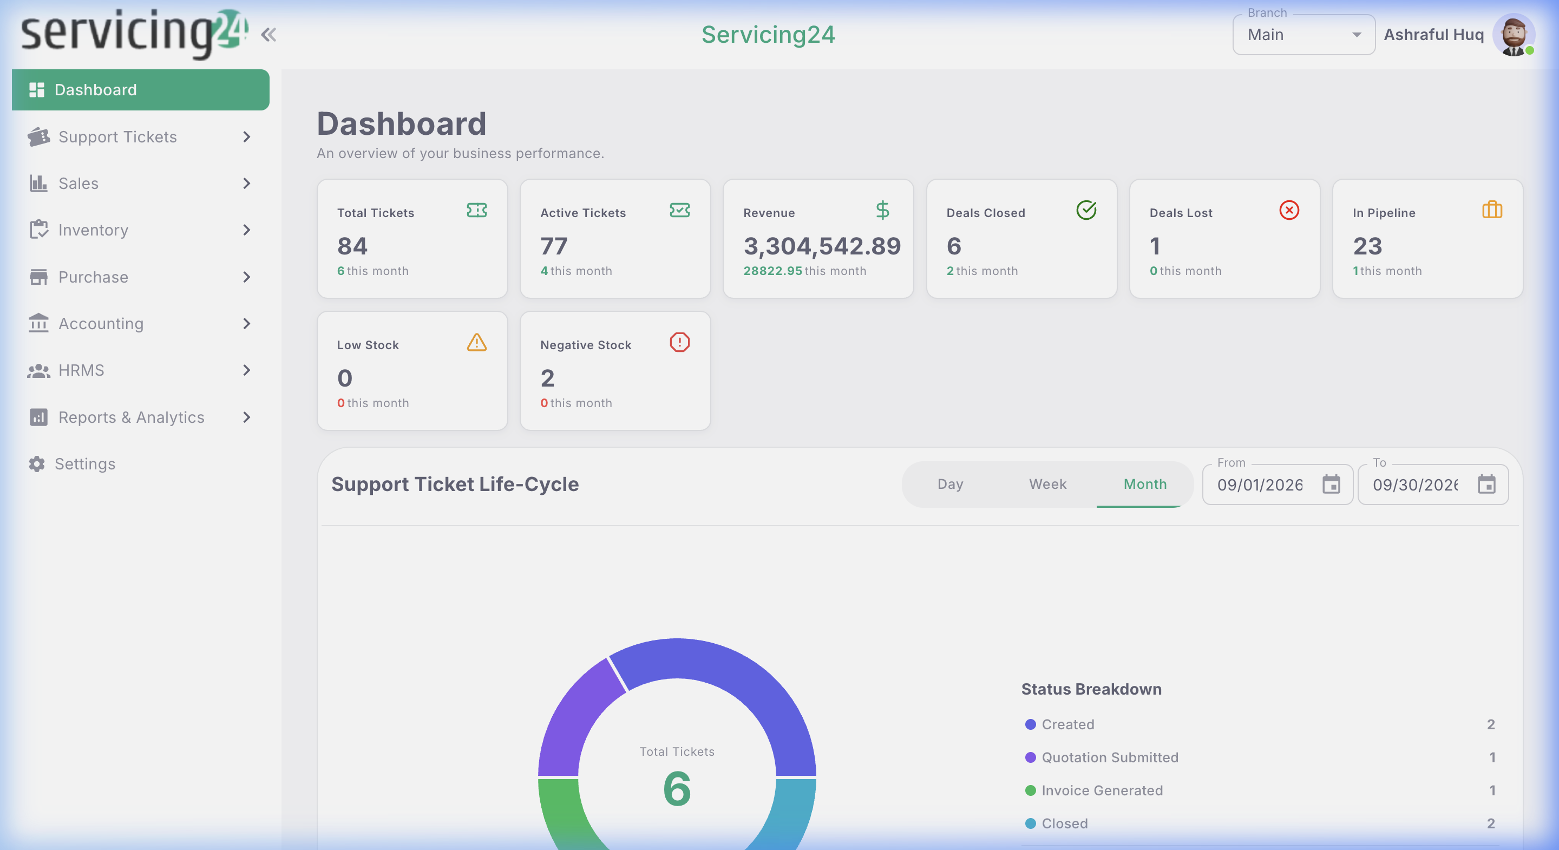Click the Sales menu label
This screenshot has width=1559, height=850.
[x=78, y=184]
